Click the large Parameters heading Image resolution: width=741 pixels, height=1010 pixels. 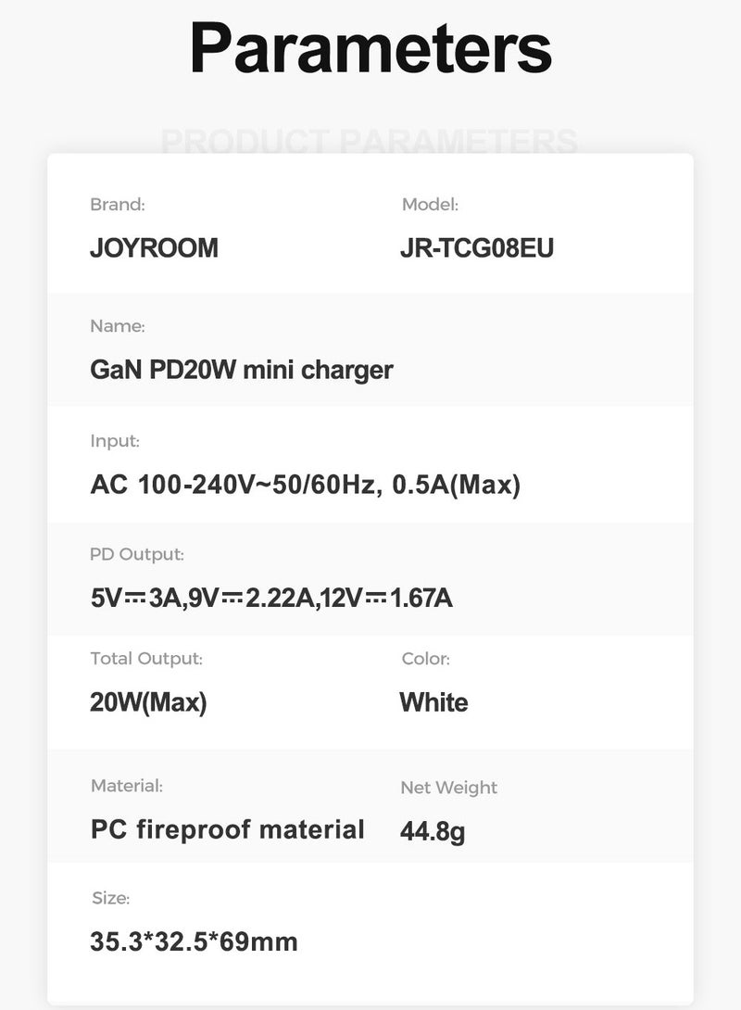click(x=370, y=47)
